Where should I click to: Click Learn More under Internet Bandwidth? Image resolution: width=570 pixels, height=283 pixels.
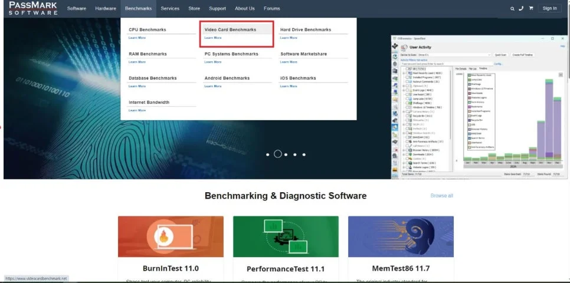[x=137, y=110]
